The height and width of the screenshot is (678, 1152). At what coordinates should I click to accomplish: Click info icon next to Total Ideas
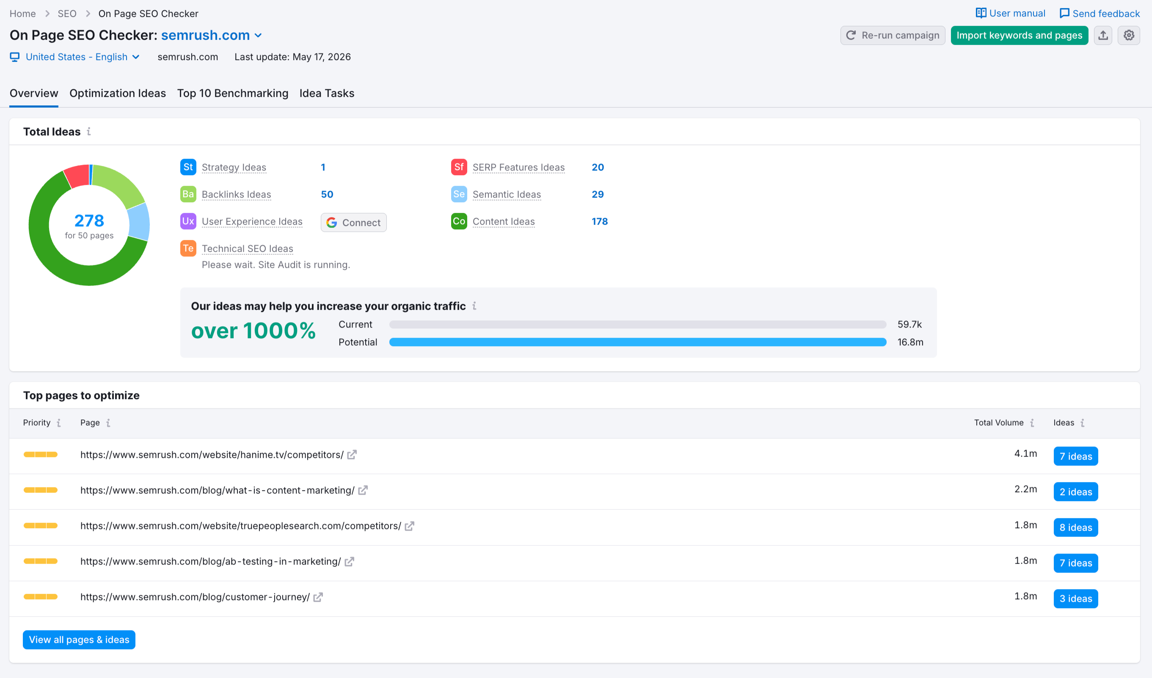[x=89, y=132]
